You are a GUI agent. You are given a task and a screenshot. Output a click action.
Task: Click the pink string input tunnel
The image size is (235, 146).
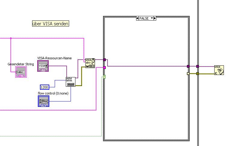(105, 68)
